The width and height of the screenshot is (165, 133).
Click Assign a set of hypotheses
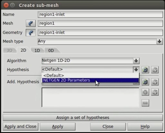(83, 118)
